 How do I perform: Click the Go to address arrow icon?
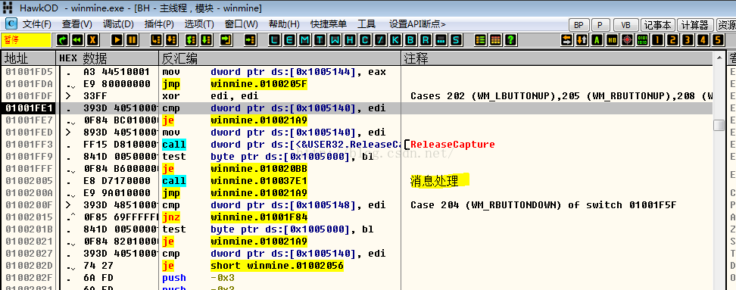pyautogui.click(x=251, y=40)
